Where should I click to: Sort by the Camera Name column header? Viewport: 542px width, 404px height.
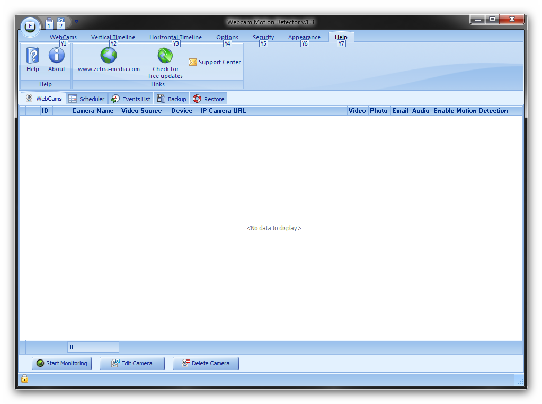93,111
